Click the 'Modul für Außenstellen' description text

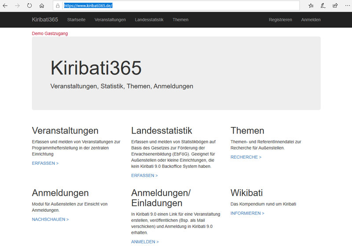70,207
